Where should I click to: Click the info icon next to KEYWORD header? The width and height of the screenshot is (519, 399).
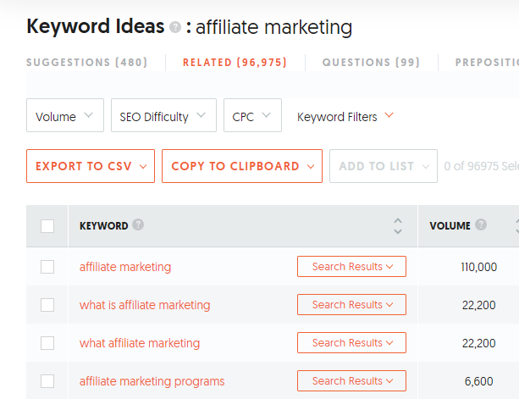pyautogui.click(x=138, y=225)
